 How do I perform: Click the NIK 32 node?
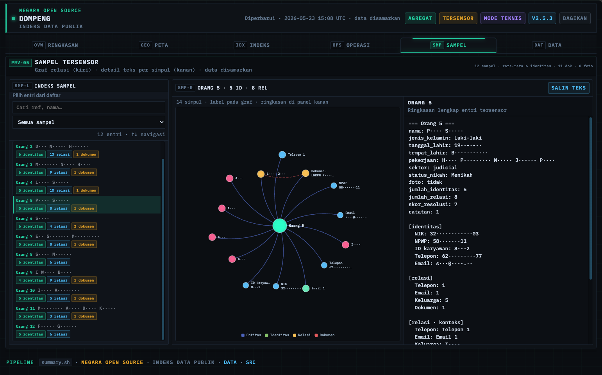[x=276, y=286]
